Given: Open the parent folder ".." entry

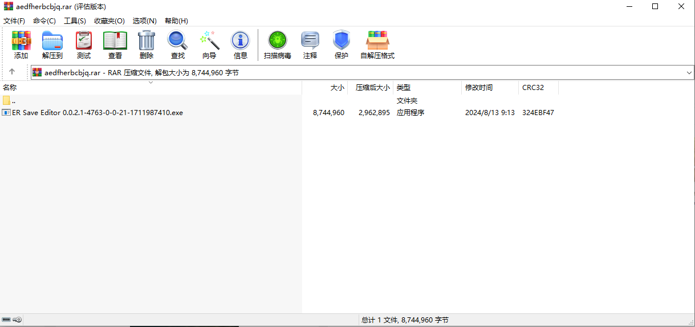Looking at the screenshot, I should [13, 101].
